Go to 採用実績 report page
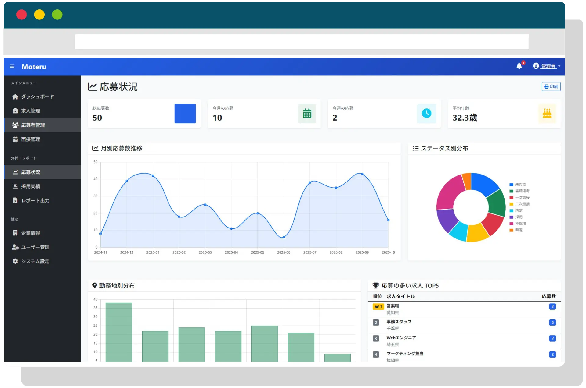The width and height of the screenshot is (586, 388). pos(31,186)
